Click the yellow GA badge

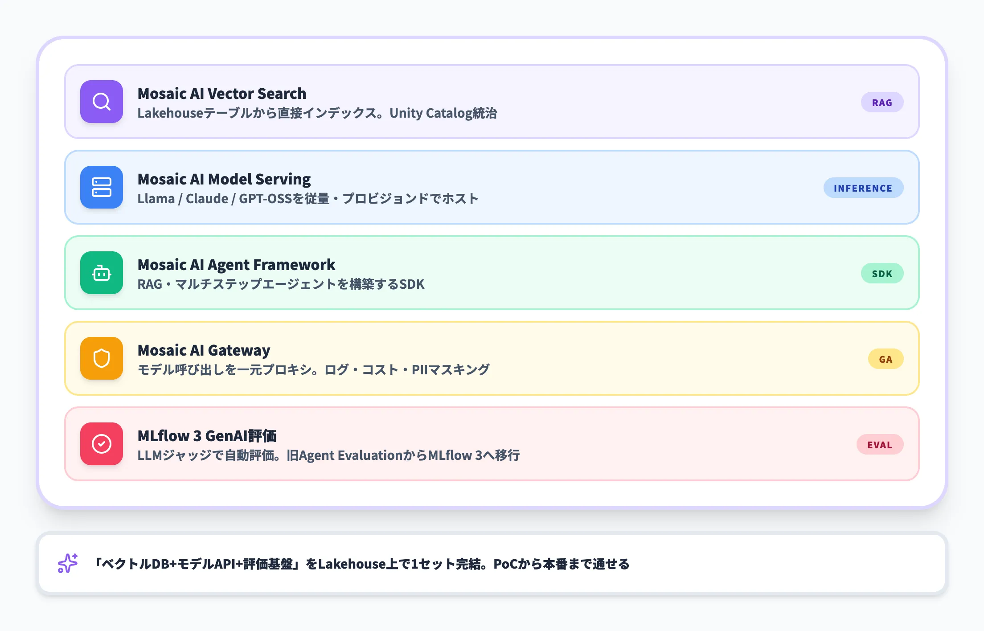tap(886, 359)
